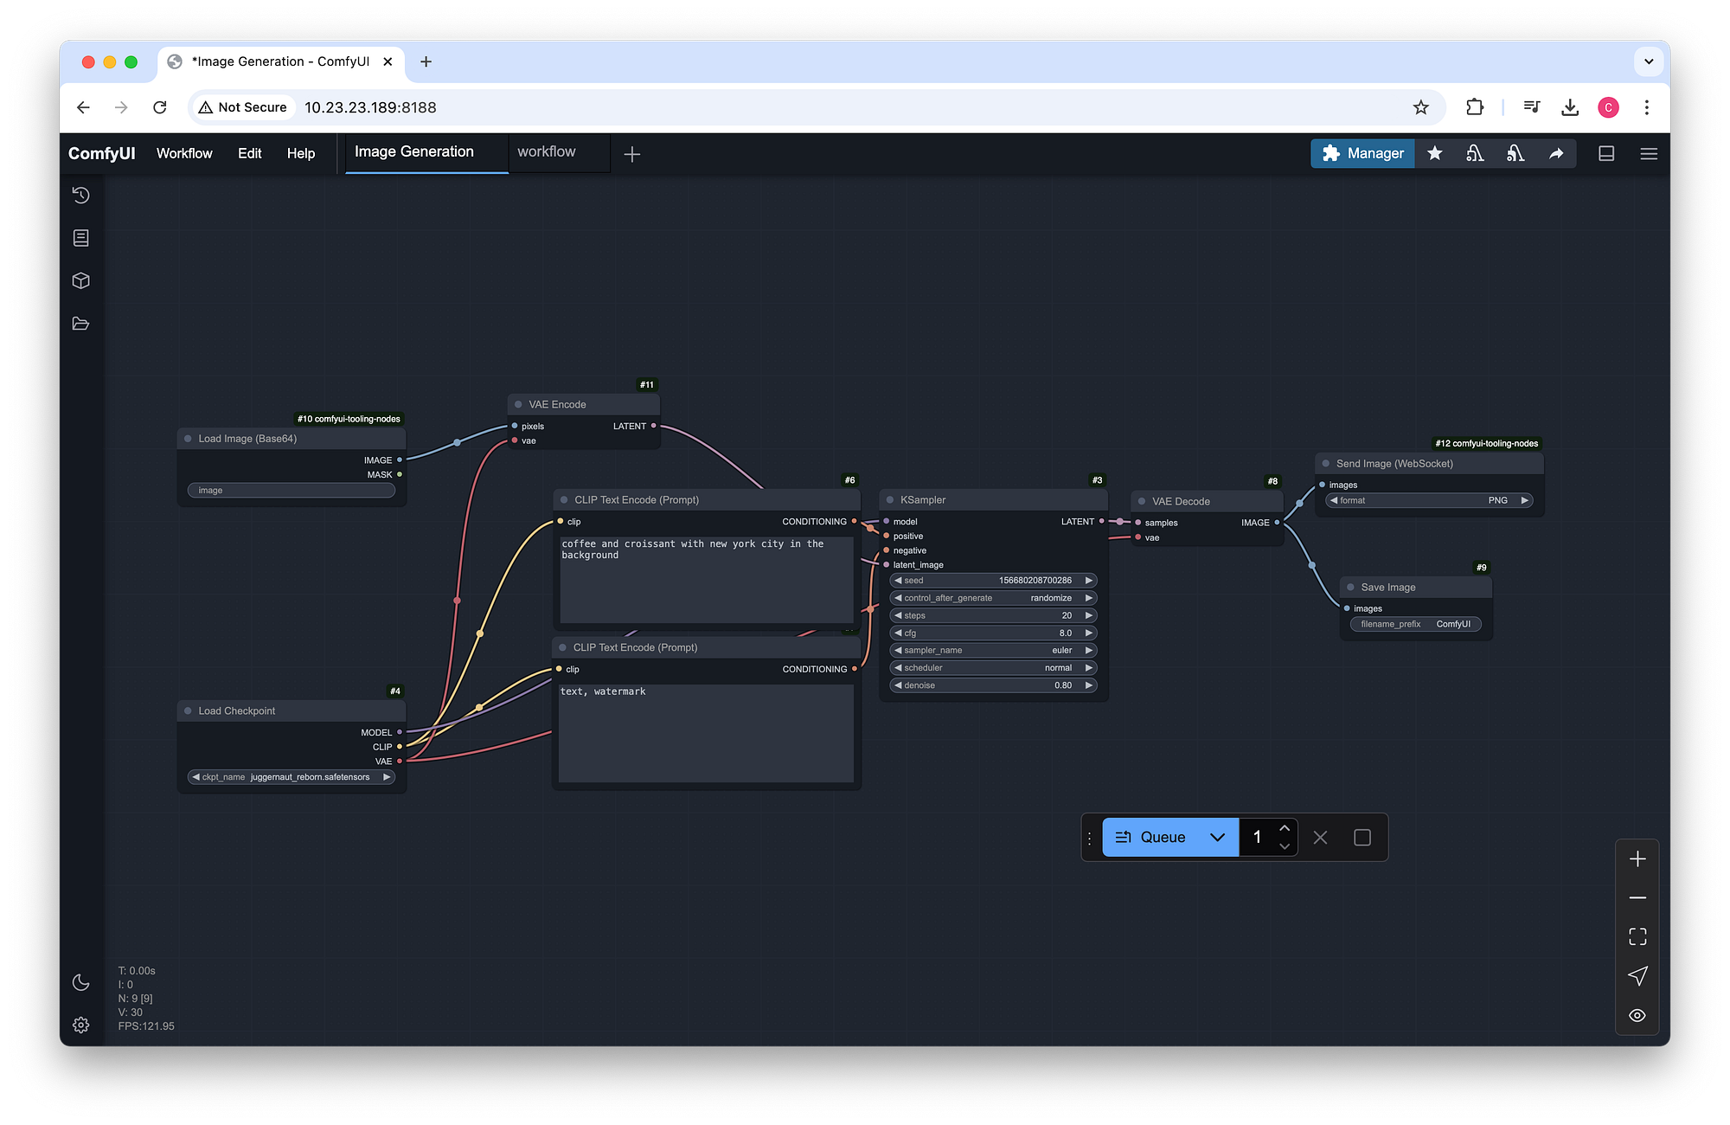This screenshot has height=1125, width=1730.
Task: Toggle the bottom panel icon
Action: pos(1606,153)
